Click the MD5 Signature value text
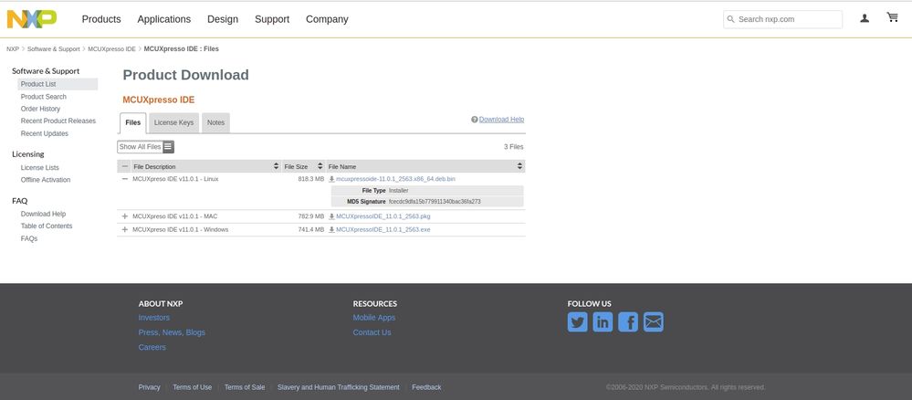The width and height of the screenshot is (912, 400). (435, 202)
